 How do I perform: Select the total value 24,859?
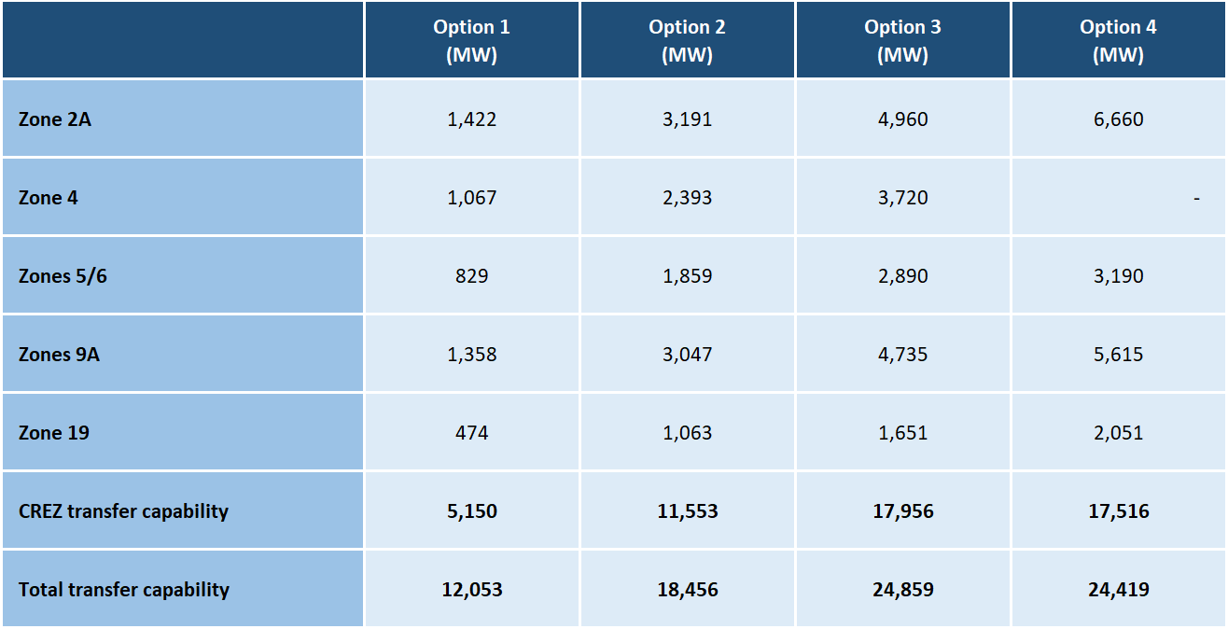[902, 590]
